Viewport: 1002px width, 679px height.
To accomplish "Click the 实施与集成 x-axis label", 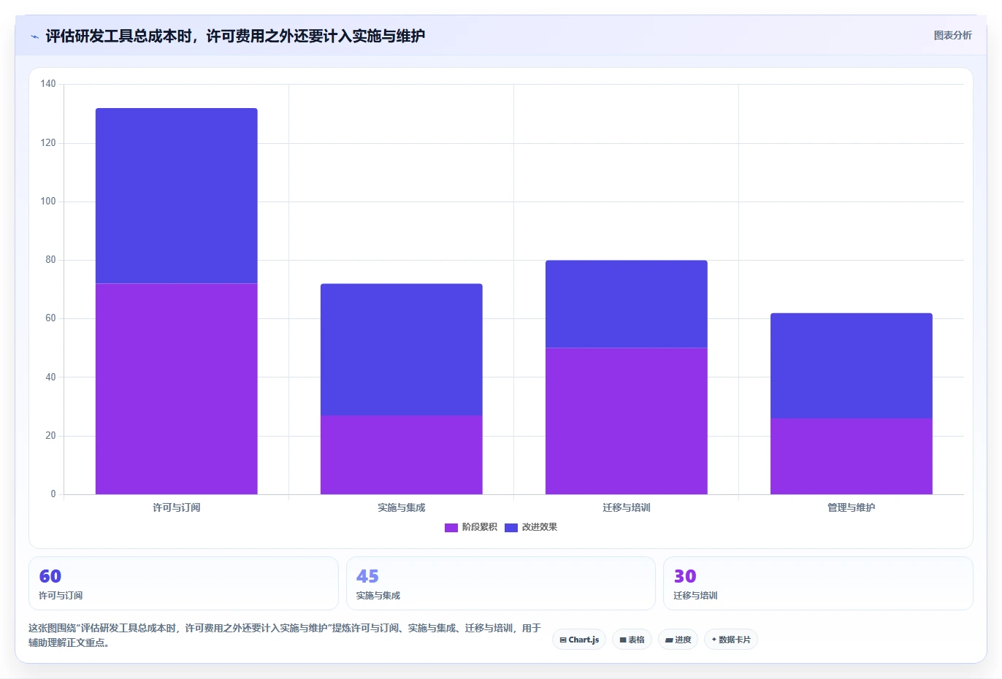I will coord(402,507).
